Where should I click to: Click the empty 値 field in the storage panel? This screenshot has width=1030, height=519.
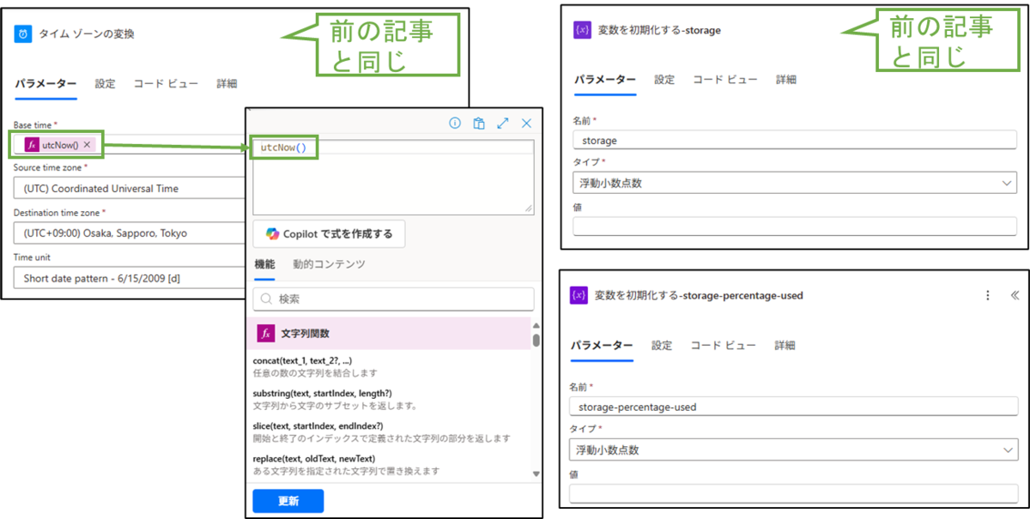pyautogui.click(x=795, y=226)
